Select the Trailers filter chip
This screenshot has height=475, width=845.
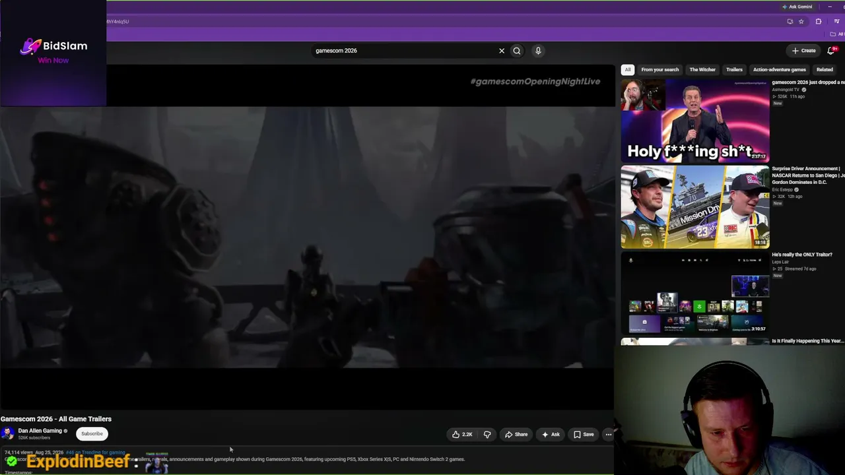pos(734,69)
